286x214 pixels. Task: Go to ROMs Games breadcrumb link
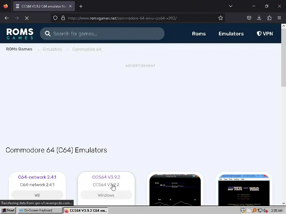coord(19,49)
